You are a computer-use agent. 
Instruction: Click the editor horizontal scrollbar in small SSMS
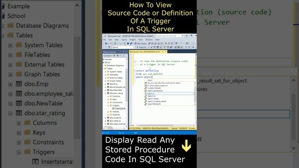coord(157,126)
